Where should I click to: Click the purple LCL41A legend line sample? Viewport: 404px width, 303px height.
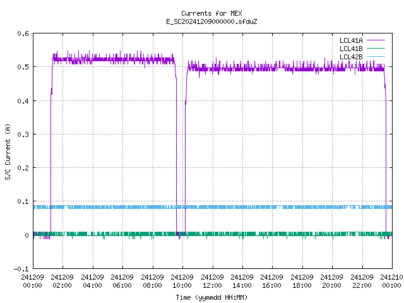[x=376, y=40]
